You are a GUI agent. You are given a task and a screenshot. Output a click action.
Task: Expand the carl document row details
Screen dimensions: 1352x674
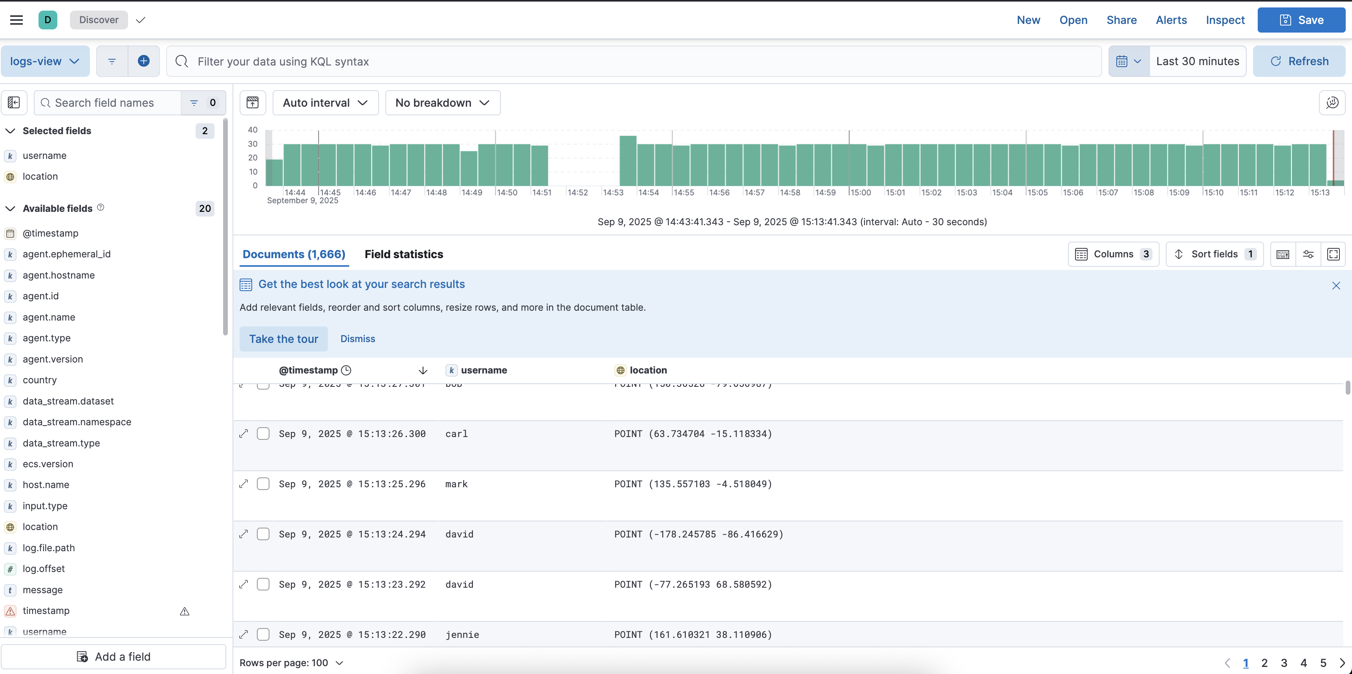pyautogui.click(x=244, y=434)
